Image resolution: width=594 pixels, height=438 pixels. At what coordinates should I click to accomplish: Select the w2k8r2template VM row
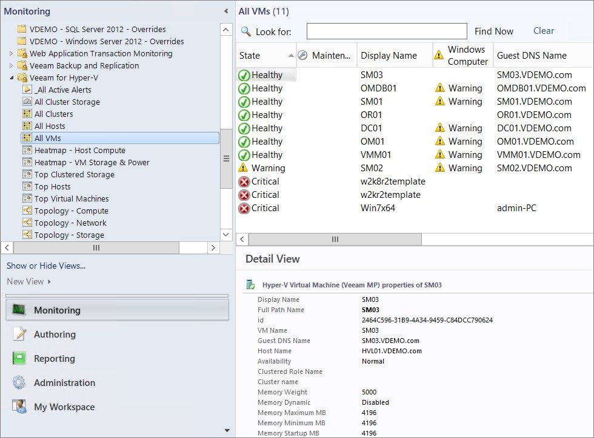[x=415, y=181]
